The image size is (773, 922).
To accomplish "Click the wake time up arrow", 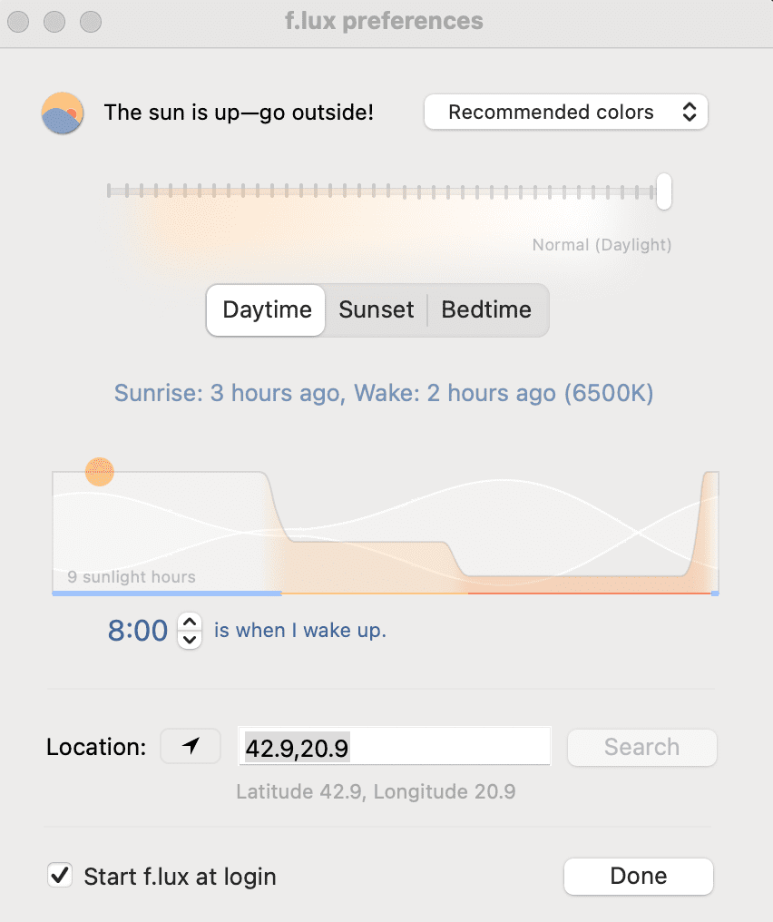I will pyautogui.click(x=189, y=622).
